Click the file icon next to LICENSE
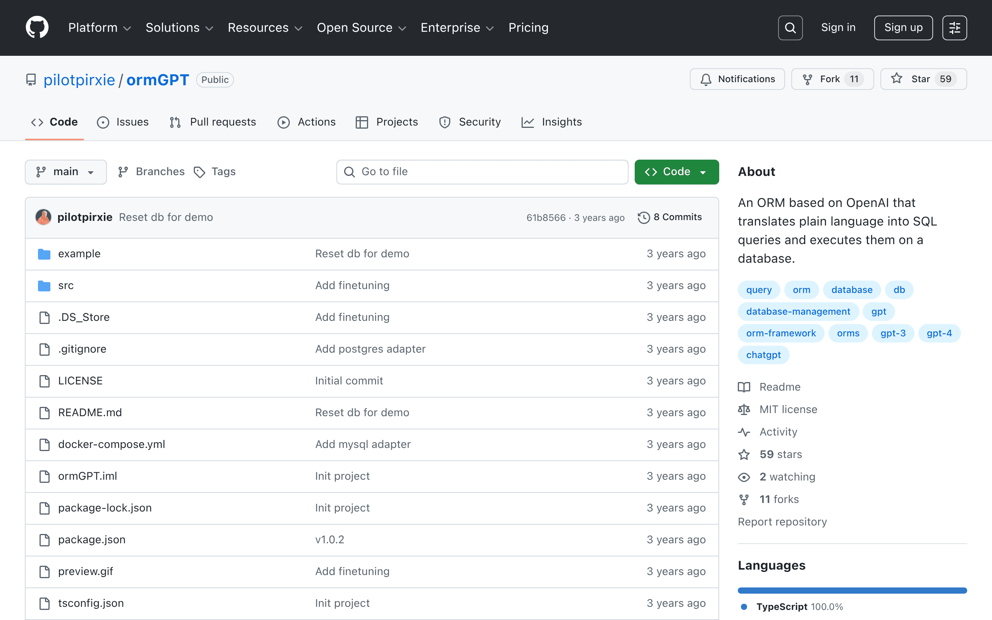The height and width of the screenshot is (620, 992). click(44, 381)
